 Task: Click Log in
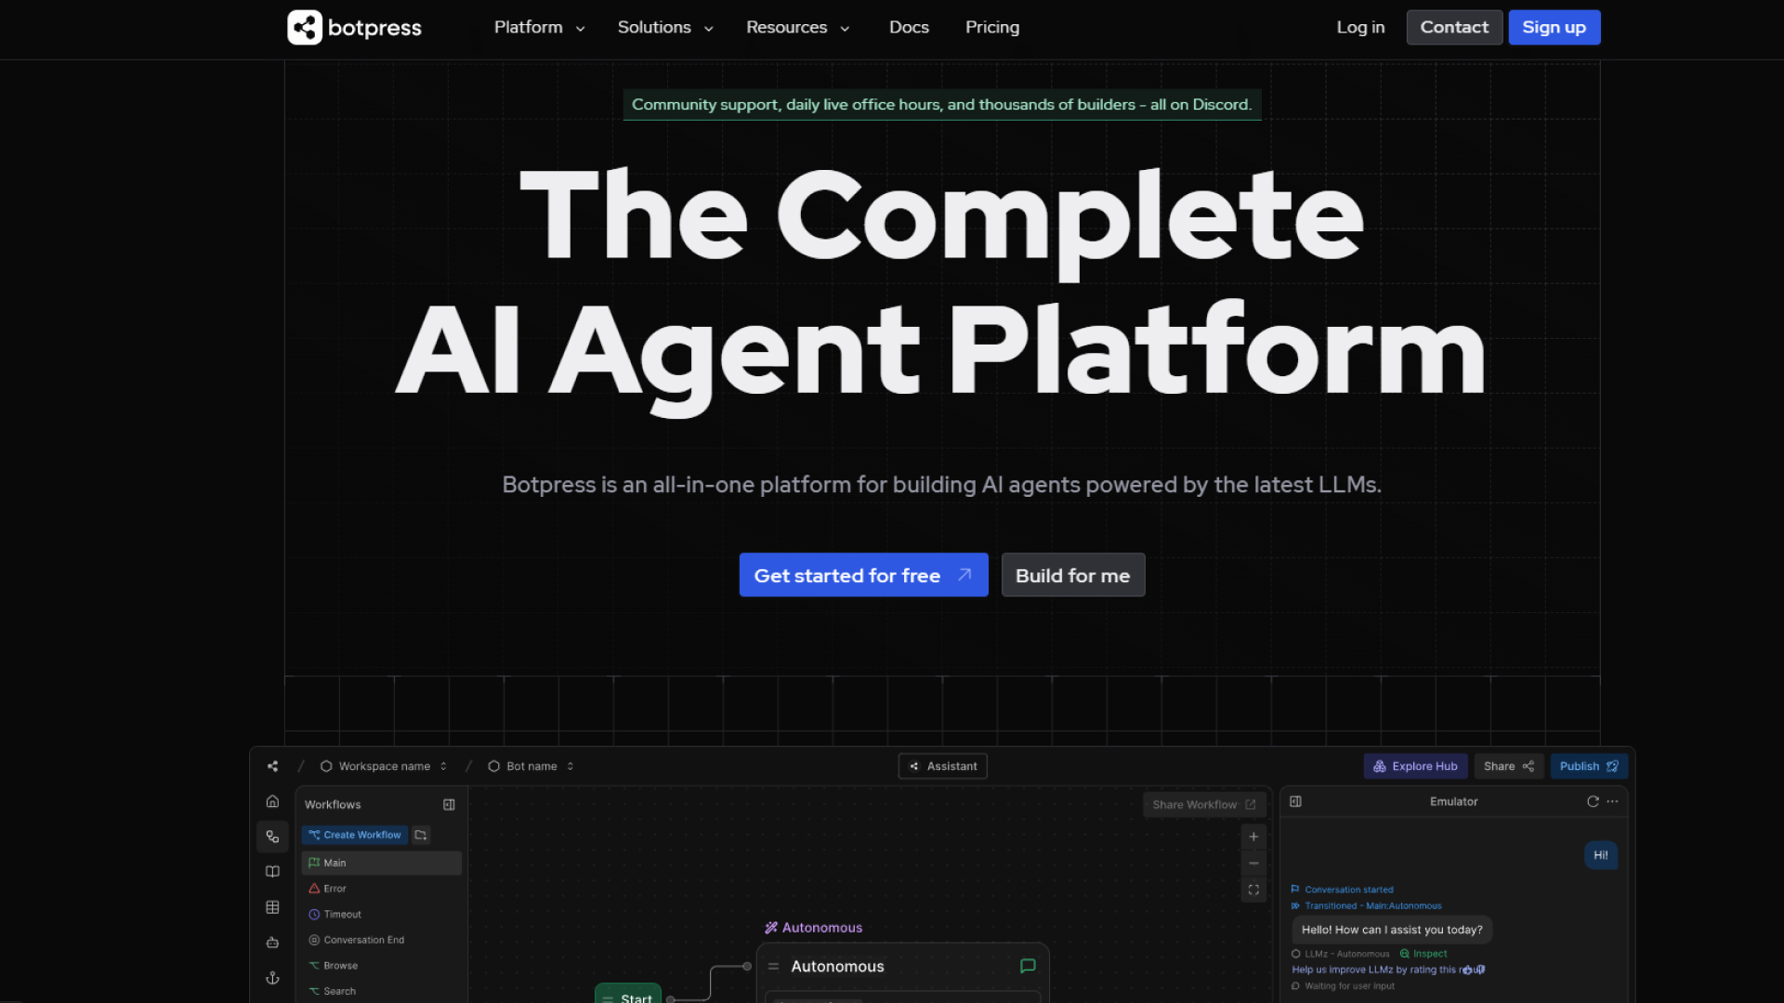(x=1360, y=28)
